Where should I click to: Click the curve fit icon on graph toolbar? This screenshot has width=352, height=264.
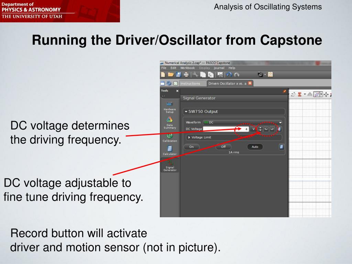click(x=317, y=95)
